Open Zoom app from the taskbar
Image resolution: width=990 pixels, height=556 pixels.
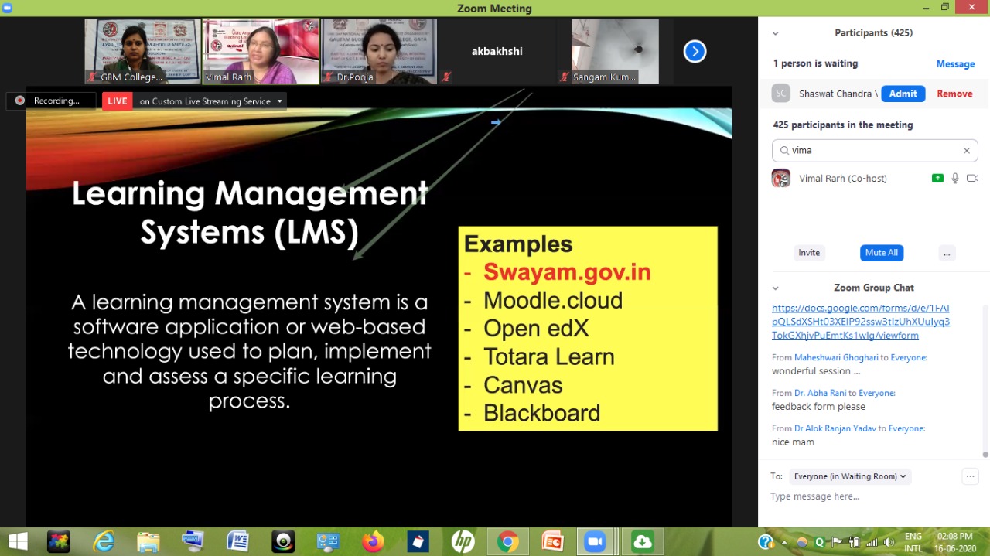click(595, 541)
